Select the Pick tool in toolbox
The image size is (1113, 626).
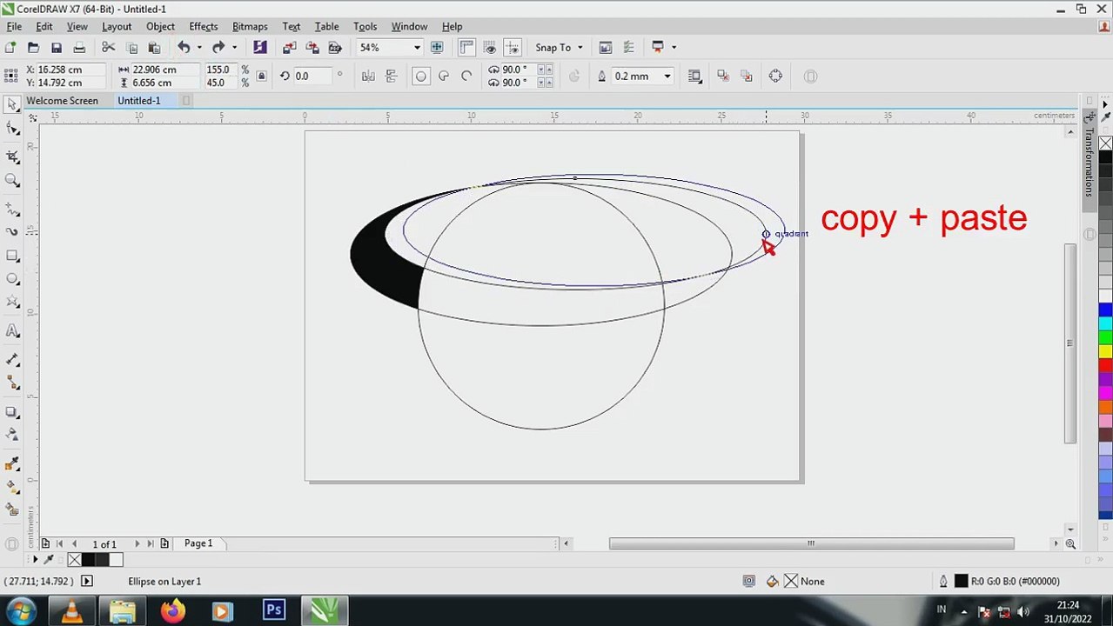click(12, 104)
